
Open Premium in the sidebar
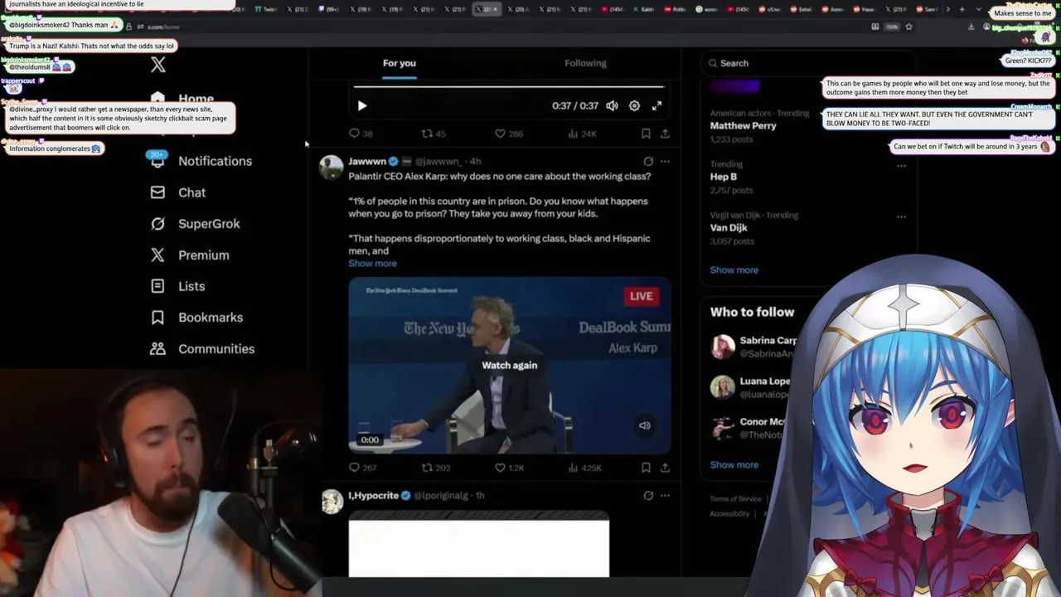pos(189,255)
